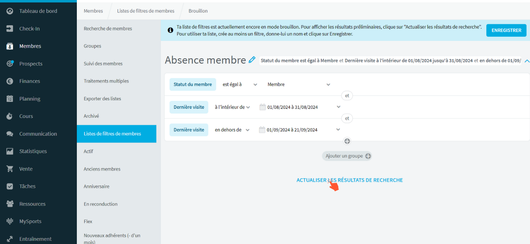
Task: Click the Tâches checkmark icon
Action: pyautogui.click(x=10, y=187)
